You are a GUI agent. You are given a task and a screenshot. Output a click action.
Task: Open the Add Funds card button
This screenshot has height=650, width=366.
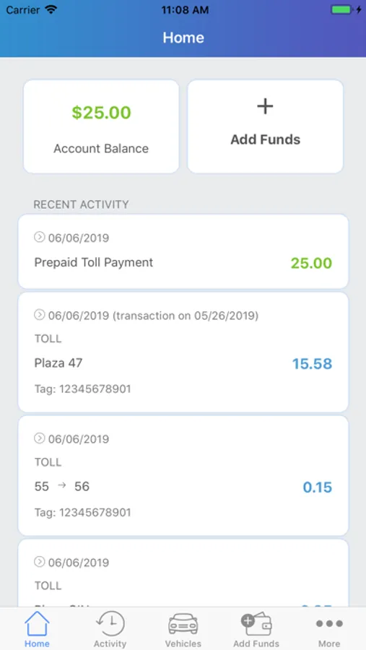pos(265,126)
